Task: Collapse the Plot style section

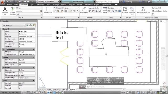Action: (33, 68)
